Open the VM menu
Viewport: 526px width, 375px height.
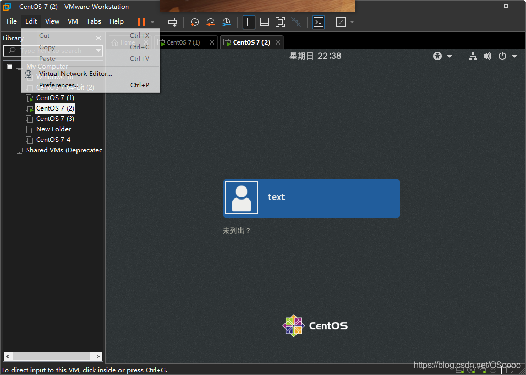(x=73, y=21)
